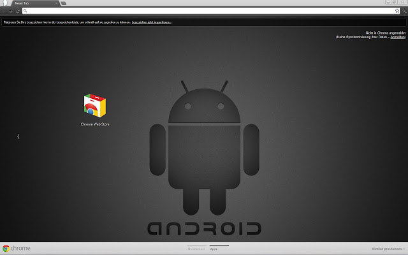Click the forward navigation arrow
The image size is (408, 255).
pos(11,11)
